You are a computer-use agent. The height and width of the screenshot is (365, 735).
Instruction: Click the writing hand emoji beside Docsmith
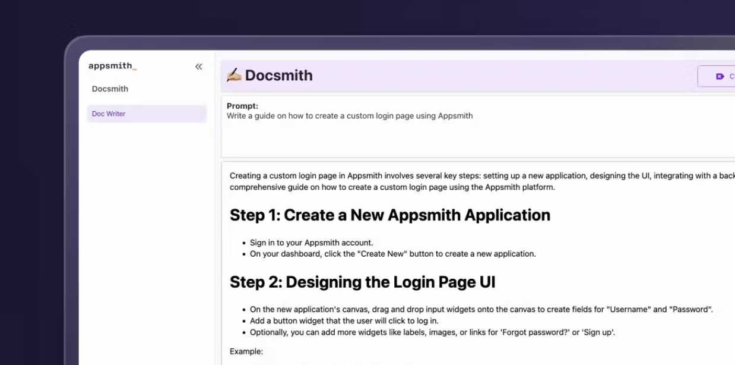[x=234, y=75]
